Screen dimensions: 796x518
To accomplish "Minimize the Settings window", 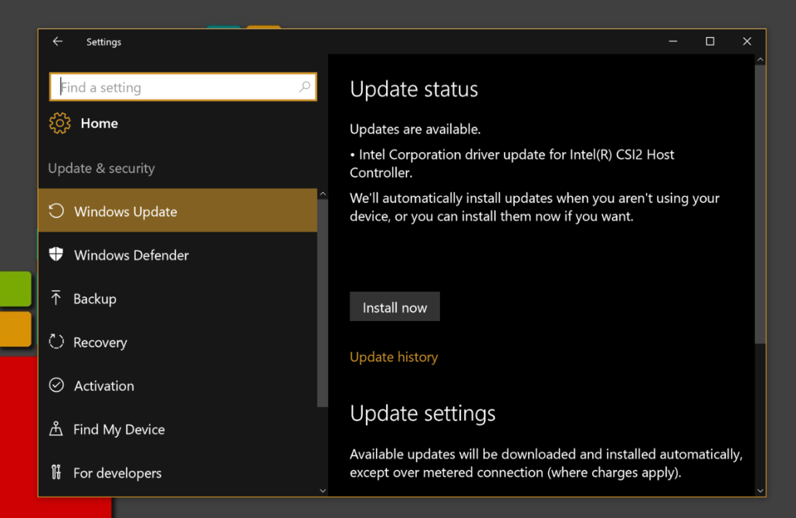I will pos(673,42).
